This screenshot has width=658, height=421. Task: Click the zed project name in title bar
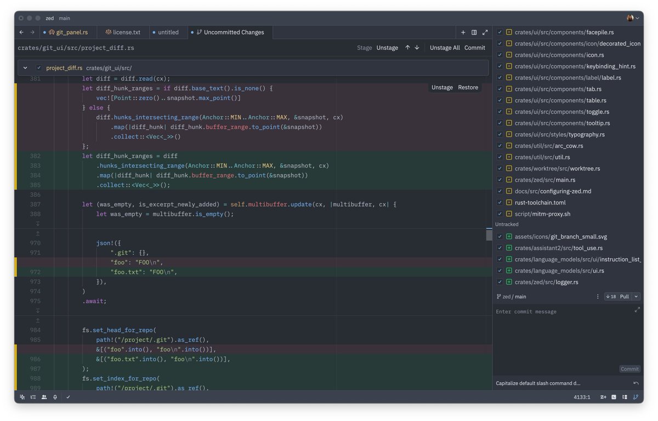pyautogui.click(x=50, y=18)
